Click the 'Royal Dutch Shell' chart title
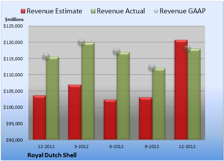This screenshot has height=161, width=224. tap(52, 155)
